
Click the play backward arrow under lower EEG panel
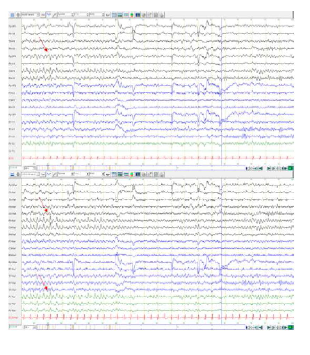tap(261, 327)
